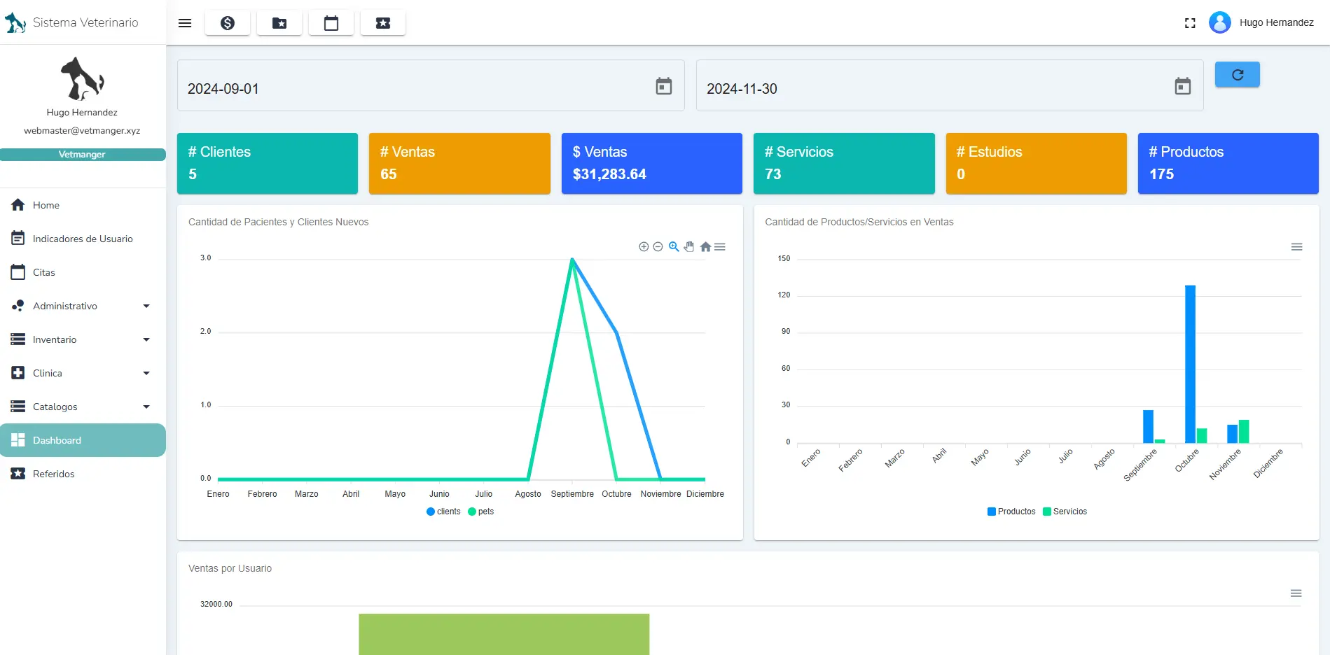Click the green Ventas por Usuario bar

(x=504, y=634)
